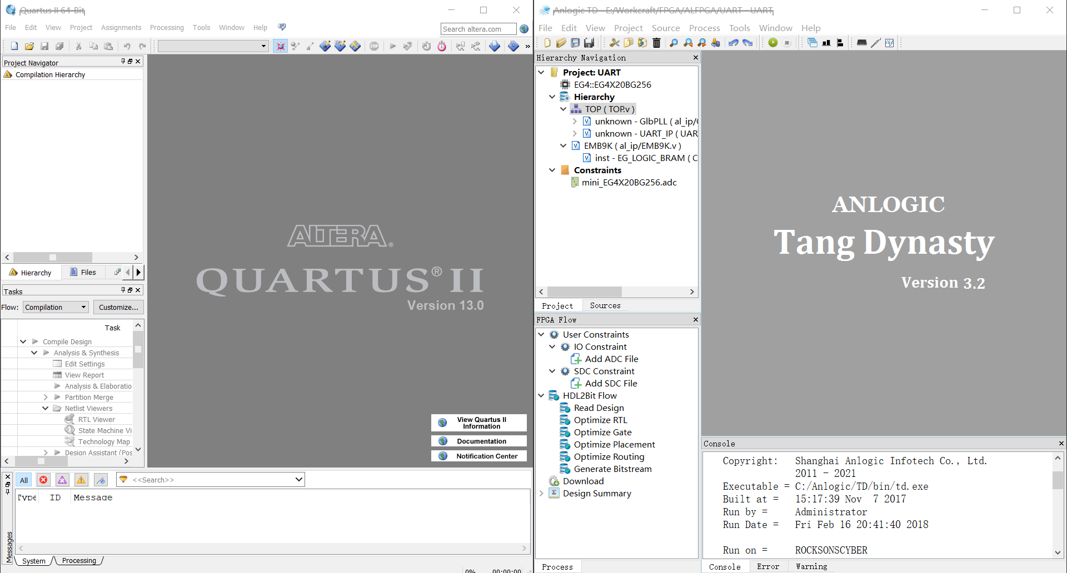This screenshot has width=1067, height=573.
Task: Toggle the warning messages filter button
Action: 81,480
